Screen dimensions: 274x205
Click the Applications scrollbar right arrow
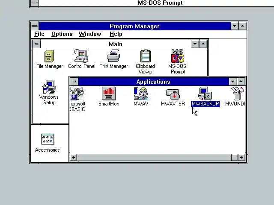pos(241,158)
